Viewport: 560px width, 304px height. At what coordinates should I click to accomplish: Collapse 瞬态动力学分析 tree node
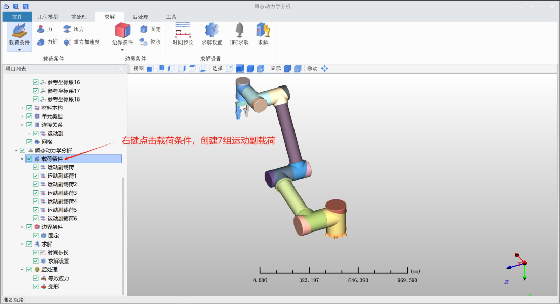point(16,151)
